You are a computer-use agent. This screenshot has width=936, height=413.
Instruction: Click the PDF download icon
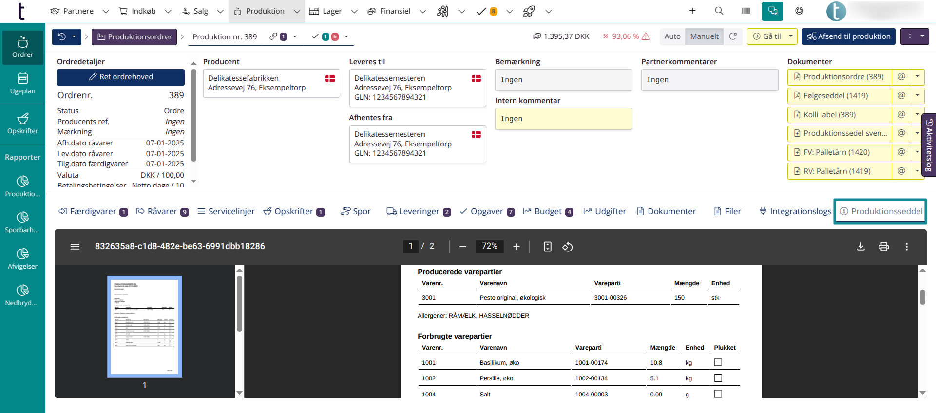(x=861, y=247)
